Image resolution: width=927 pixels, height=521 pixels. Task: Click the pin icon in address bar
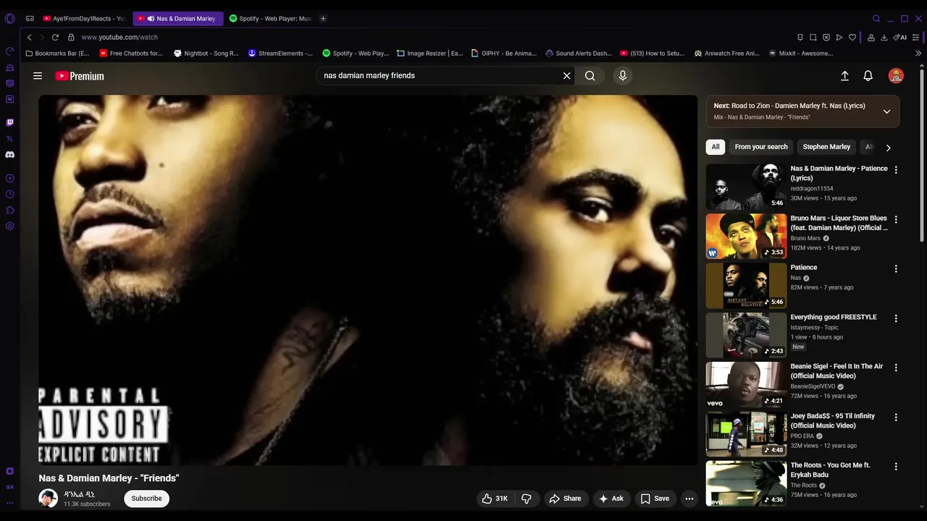pos(800,37)
